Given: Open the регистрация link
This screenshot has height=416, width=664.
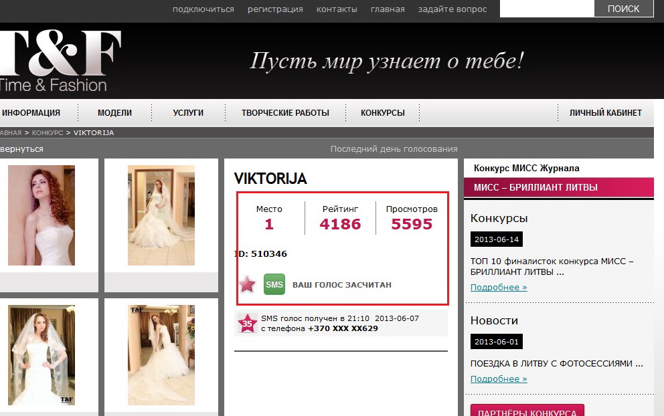Looking at the screenshot, I should [275, 9].
